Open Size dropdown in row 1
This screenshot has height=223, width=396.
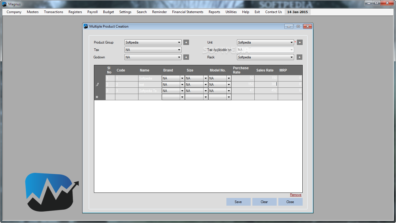point(206,78)
